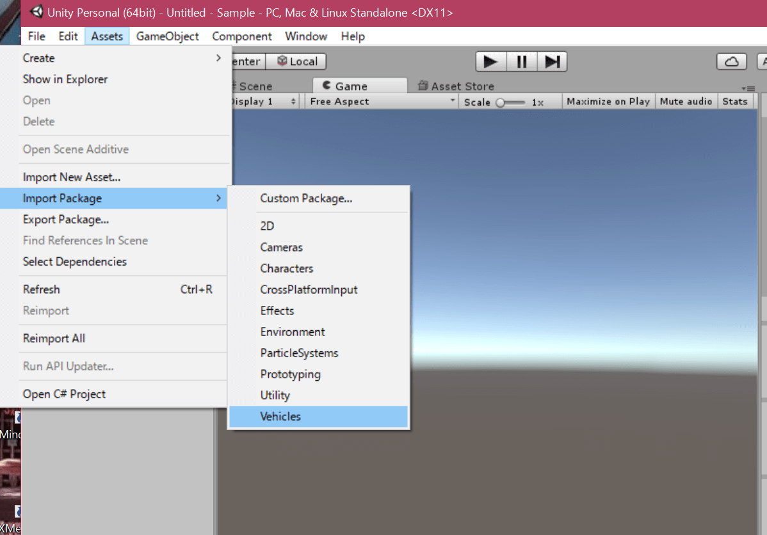Import the Cameras package
This screenshot has height=535, width=767.
[318, 247]
